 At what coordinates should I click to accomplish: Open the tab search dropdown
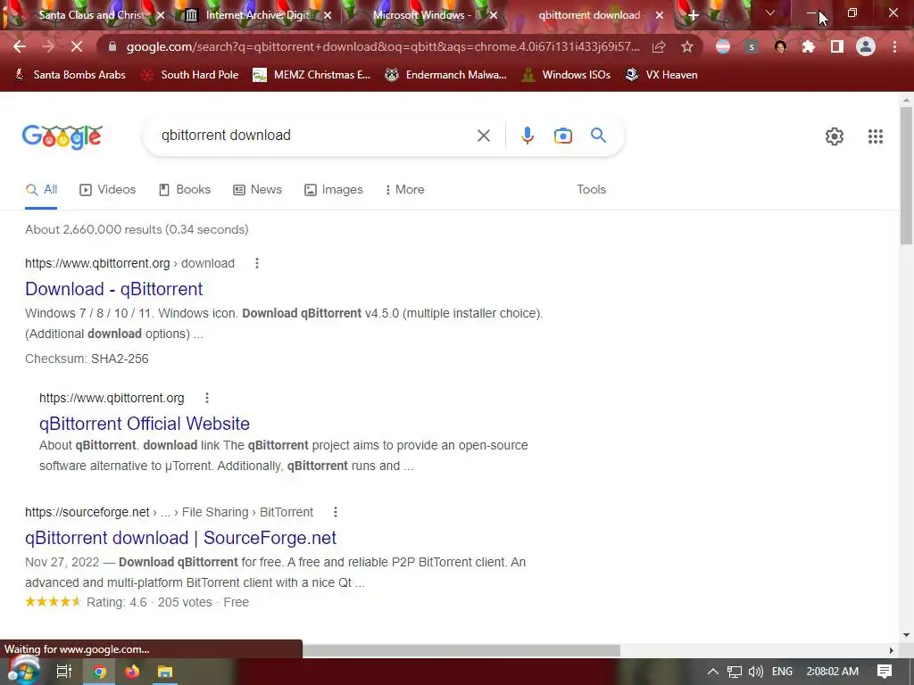[770, 12]
